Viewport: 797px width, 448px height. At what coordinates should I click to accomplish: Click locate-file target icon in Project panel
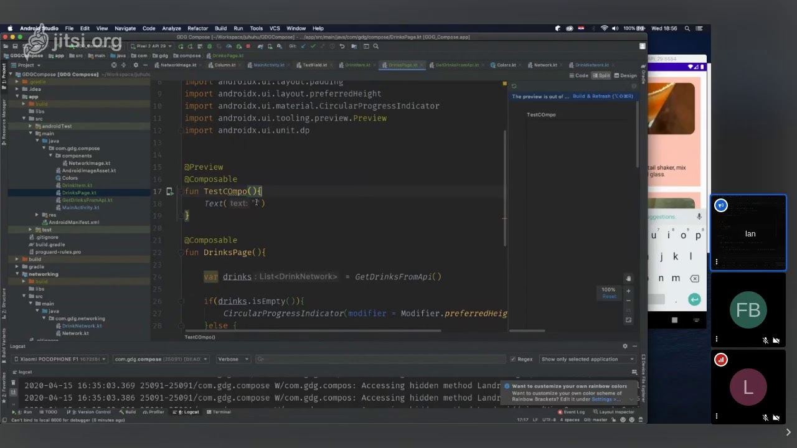pyautogui.click(x=114, y=65)
